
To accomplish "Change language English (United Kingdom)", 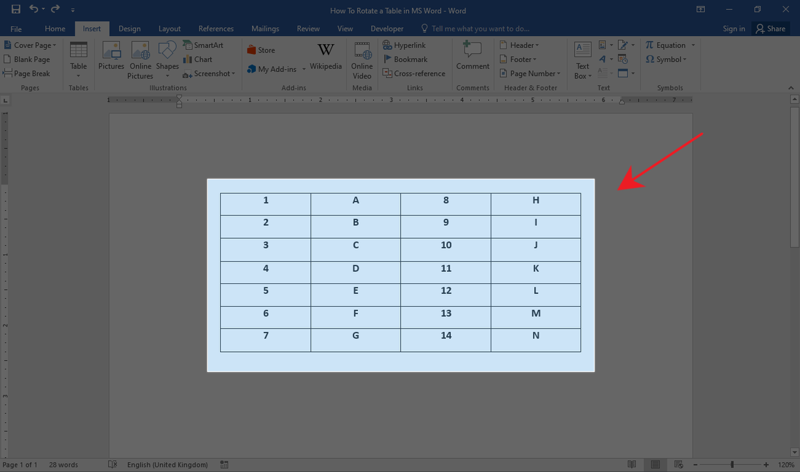I will point(167,465).
